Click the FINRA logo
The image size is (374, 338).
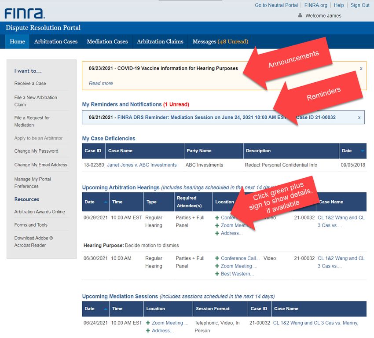pos(25,13)
